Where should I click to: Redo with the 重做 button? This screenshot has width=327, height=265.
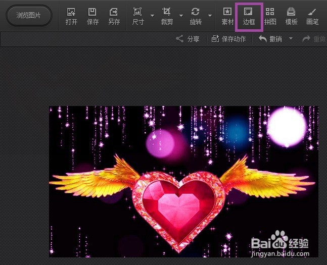tap(314, 39)
